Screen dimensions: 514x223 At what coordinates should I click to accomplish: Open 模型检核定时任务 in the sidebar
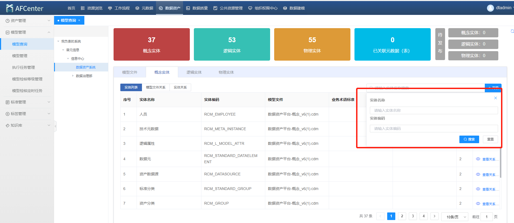pyautogui.click(x=27, y=91)
